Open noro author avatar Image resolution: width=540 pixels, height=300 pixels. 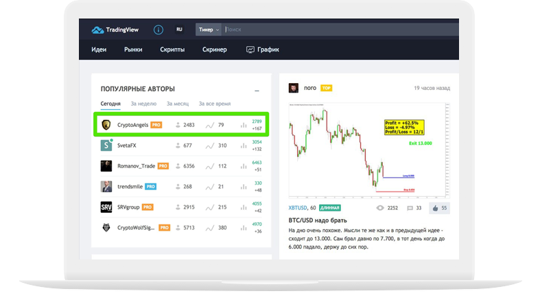click(294, 88)
